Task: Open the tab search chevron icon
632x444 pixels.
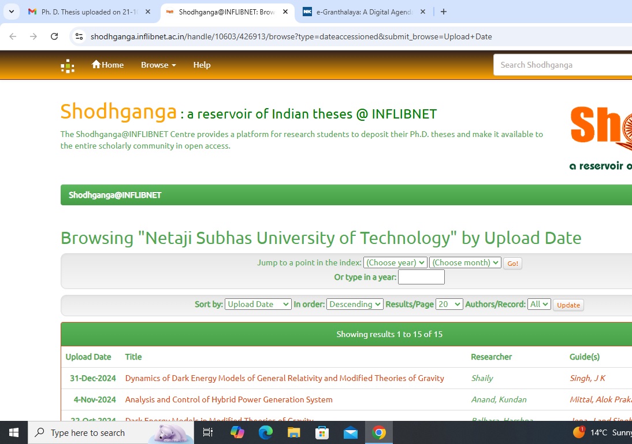Action: click(x=12, y=12)
